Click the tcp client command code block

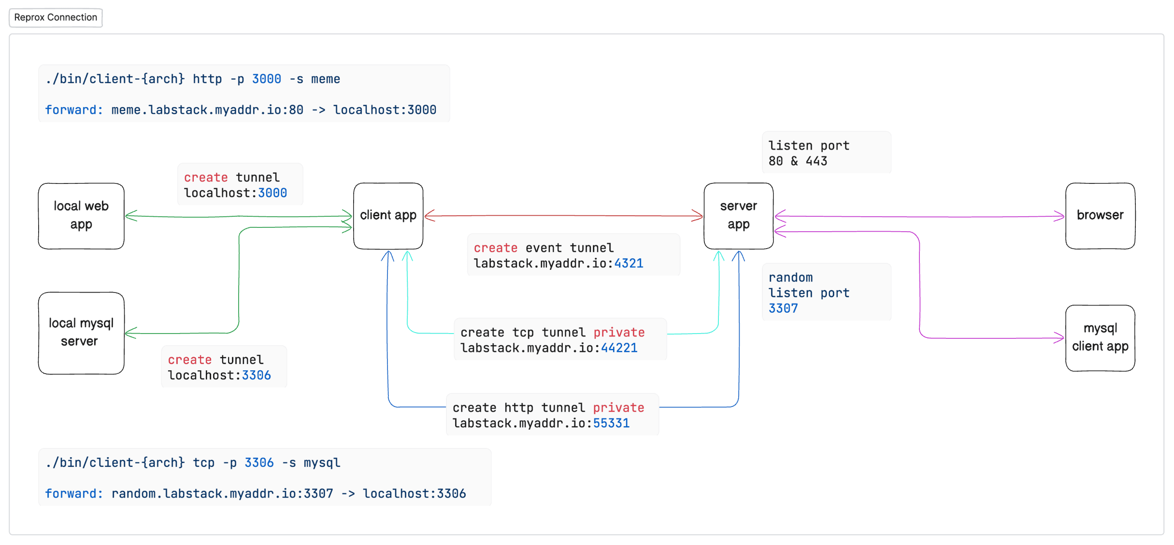265,477
